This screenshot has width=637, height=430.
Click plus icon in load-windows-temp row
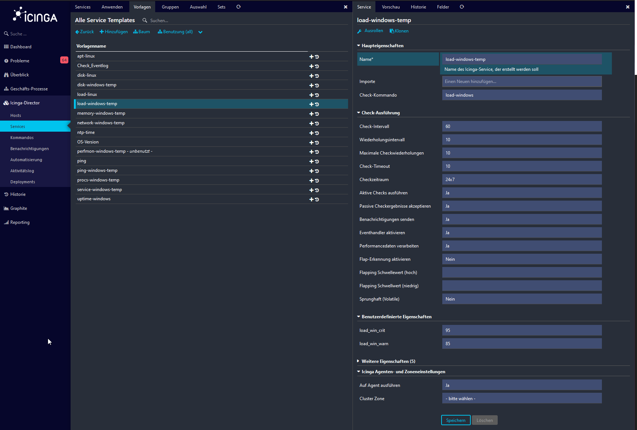tap(311, 104)
